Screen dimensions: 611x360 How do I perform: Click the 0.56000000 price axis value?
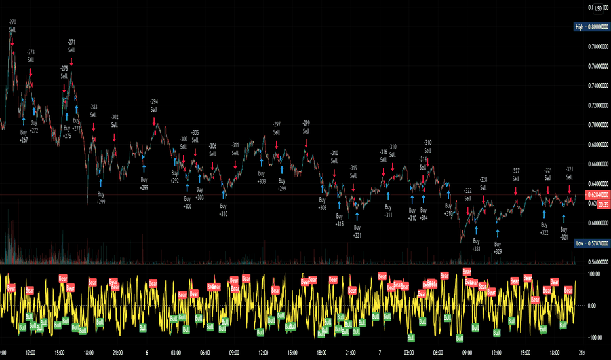[x=598, y=262]
